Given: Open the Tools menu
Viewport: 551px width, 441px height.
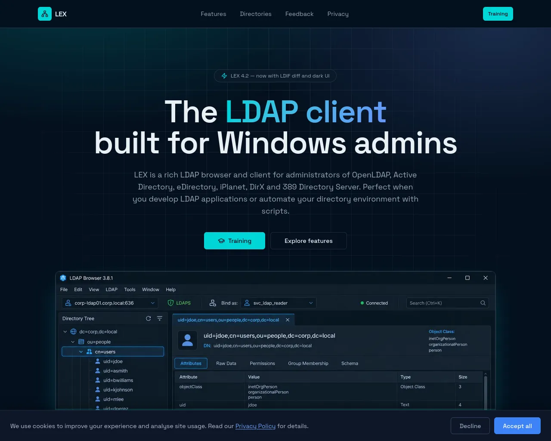Looking at the screenshot, I should pos(130,289).
